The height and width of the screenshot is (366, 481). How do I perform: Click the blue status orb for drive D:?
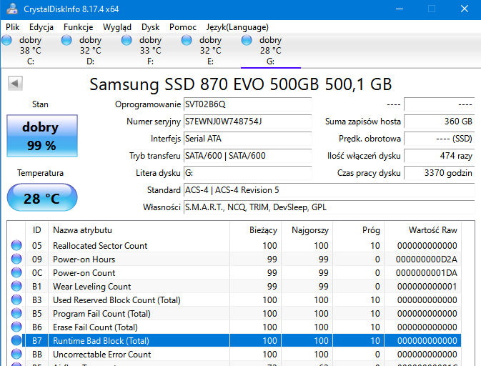pyautogui.click(x=66, y=40)
